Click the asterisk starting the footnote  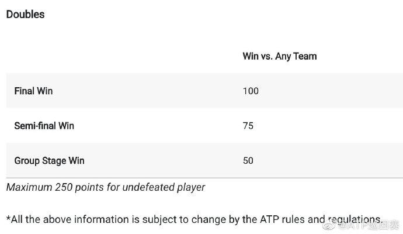9,219
